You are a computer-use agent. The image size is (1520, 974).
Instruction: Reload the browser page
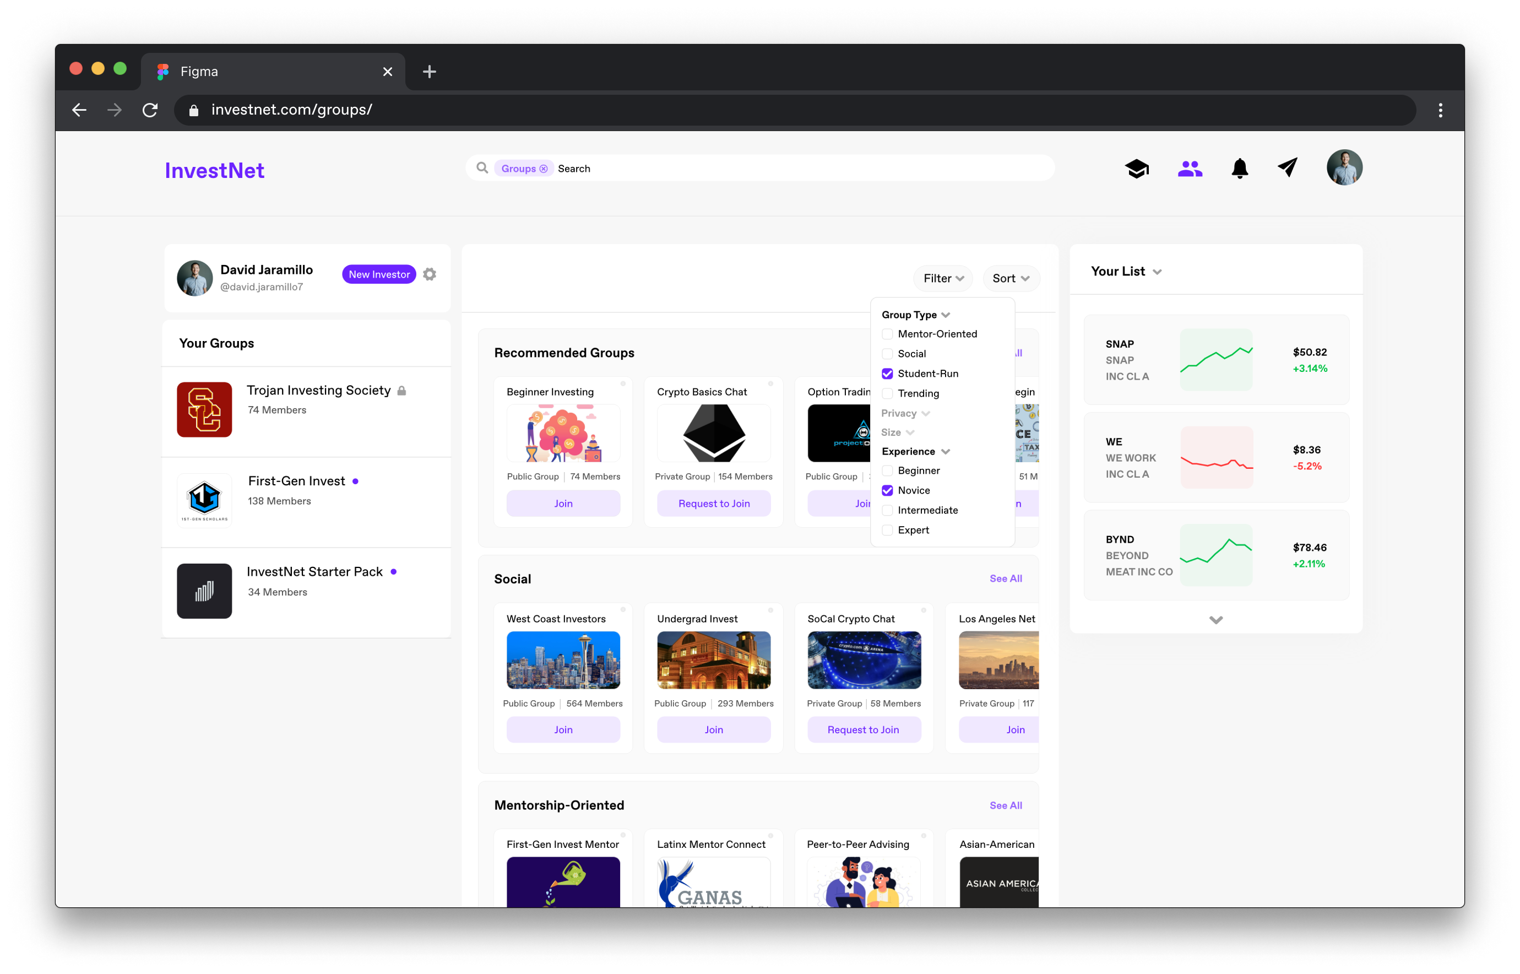[150, 110]
